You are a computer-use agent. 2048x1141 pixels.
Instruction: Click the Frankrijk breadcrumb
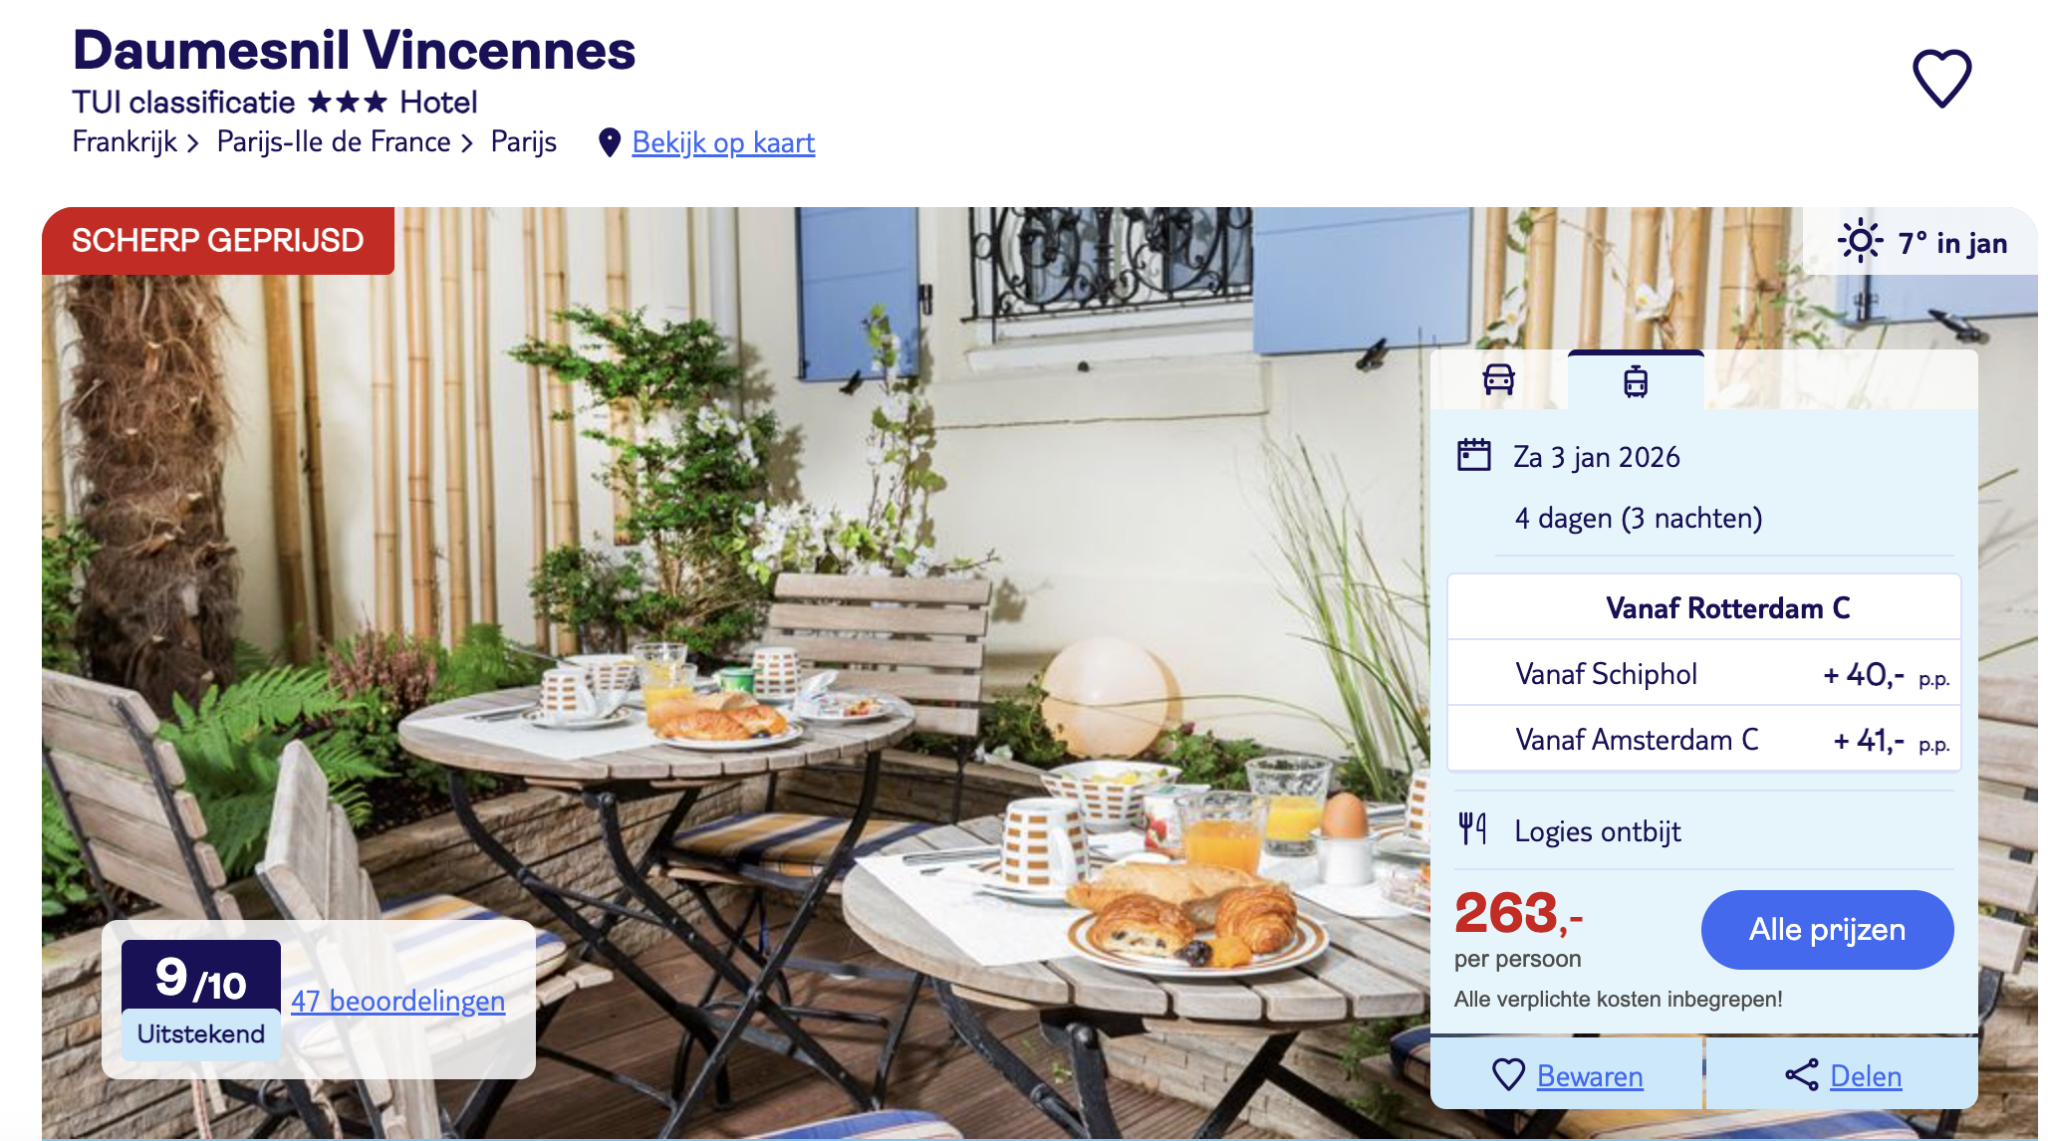[125, 142]
